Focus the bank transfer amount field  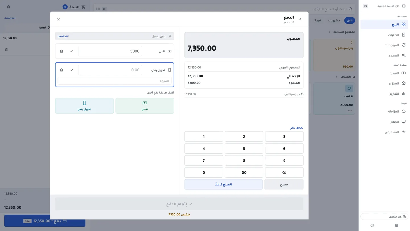click(110, 70)
